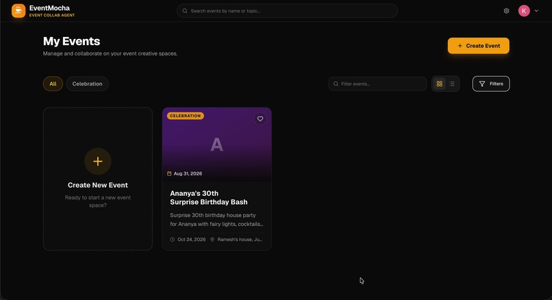Screen dimensions: 552x300
Task: Open Ananya's event purple thumbnail
Action: tap(217, 145)
